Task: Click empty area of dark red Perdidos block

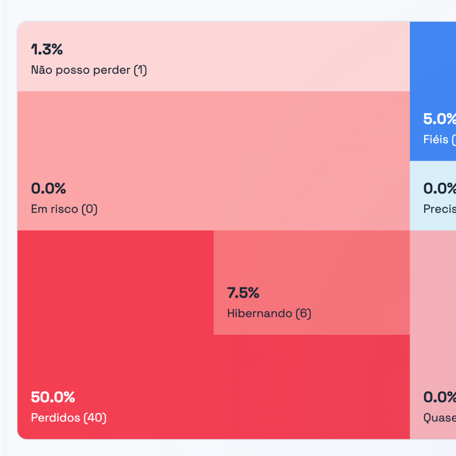Action: coord(114,304)
